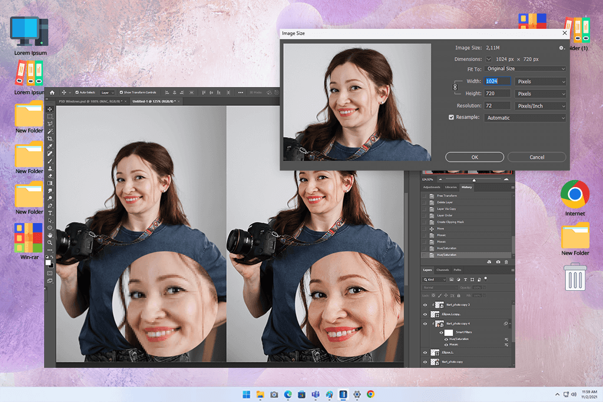Click the Home icon in options bar

click(52, 92)
